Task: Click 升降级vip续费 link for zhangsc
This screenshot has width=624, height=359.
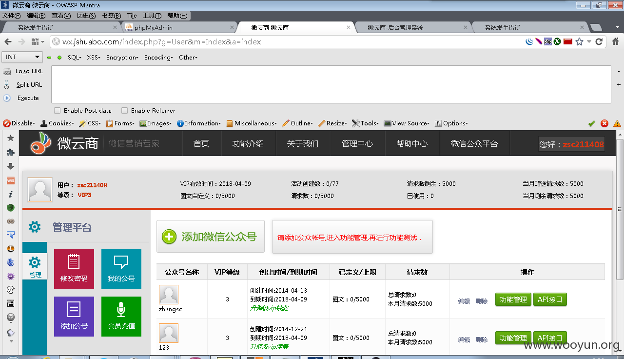Action: point(269,308)
